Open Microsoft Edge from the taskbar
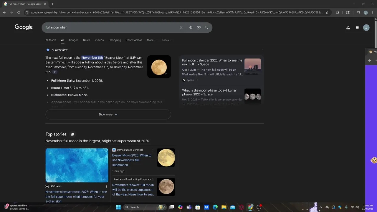Viewport: 377px width, 212px height. pyautogui.click(x=215, y=207)
